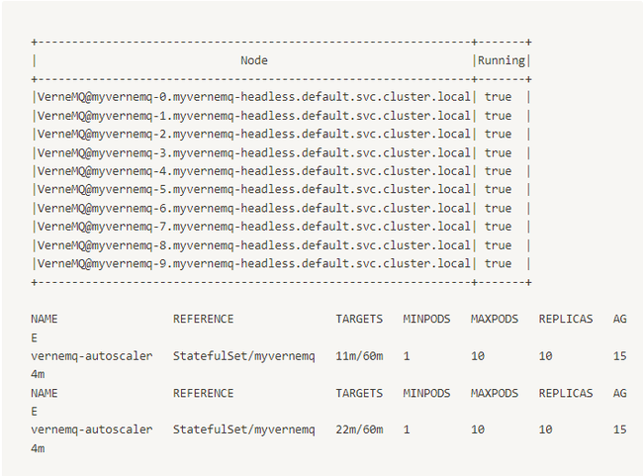The width and height of the screenshot is (643, 476).
Task: Click the first TARGETS header
Action: click(359, 319)
